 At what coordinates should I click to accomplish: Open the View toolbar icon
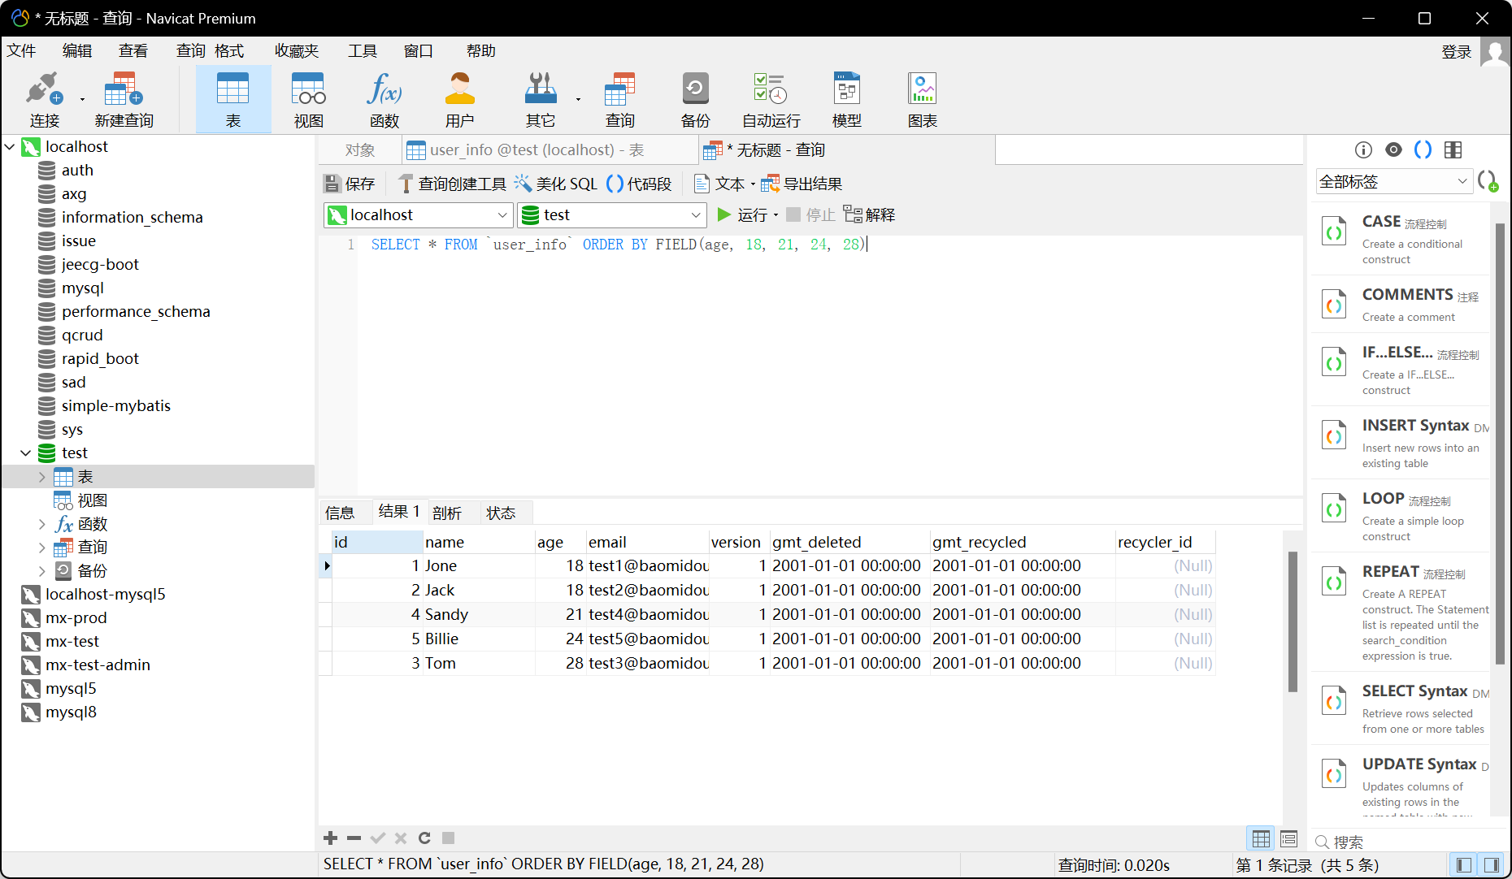click(308, 99)
